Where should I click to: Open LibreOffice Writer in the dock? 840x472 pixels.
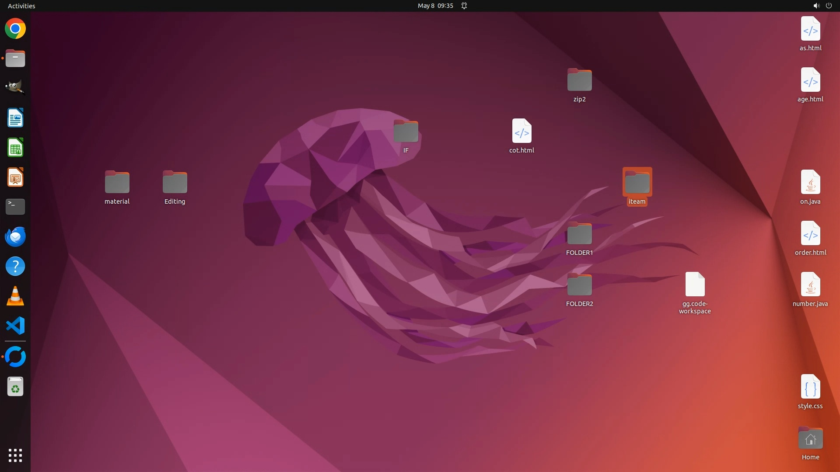(15, 118)
